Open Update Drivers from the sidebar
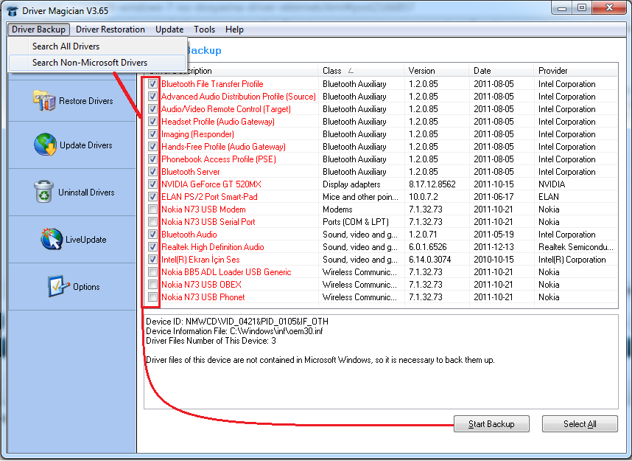The image size is (632, 461). [72, 145]
